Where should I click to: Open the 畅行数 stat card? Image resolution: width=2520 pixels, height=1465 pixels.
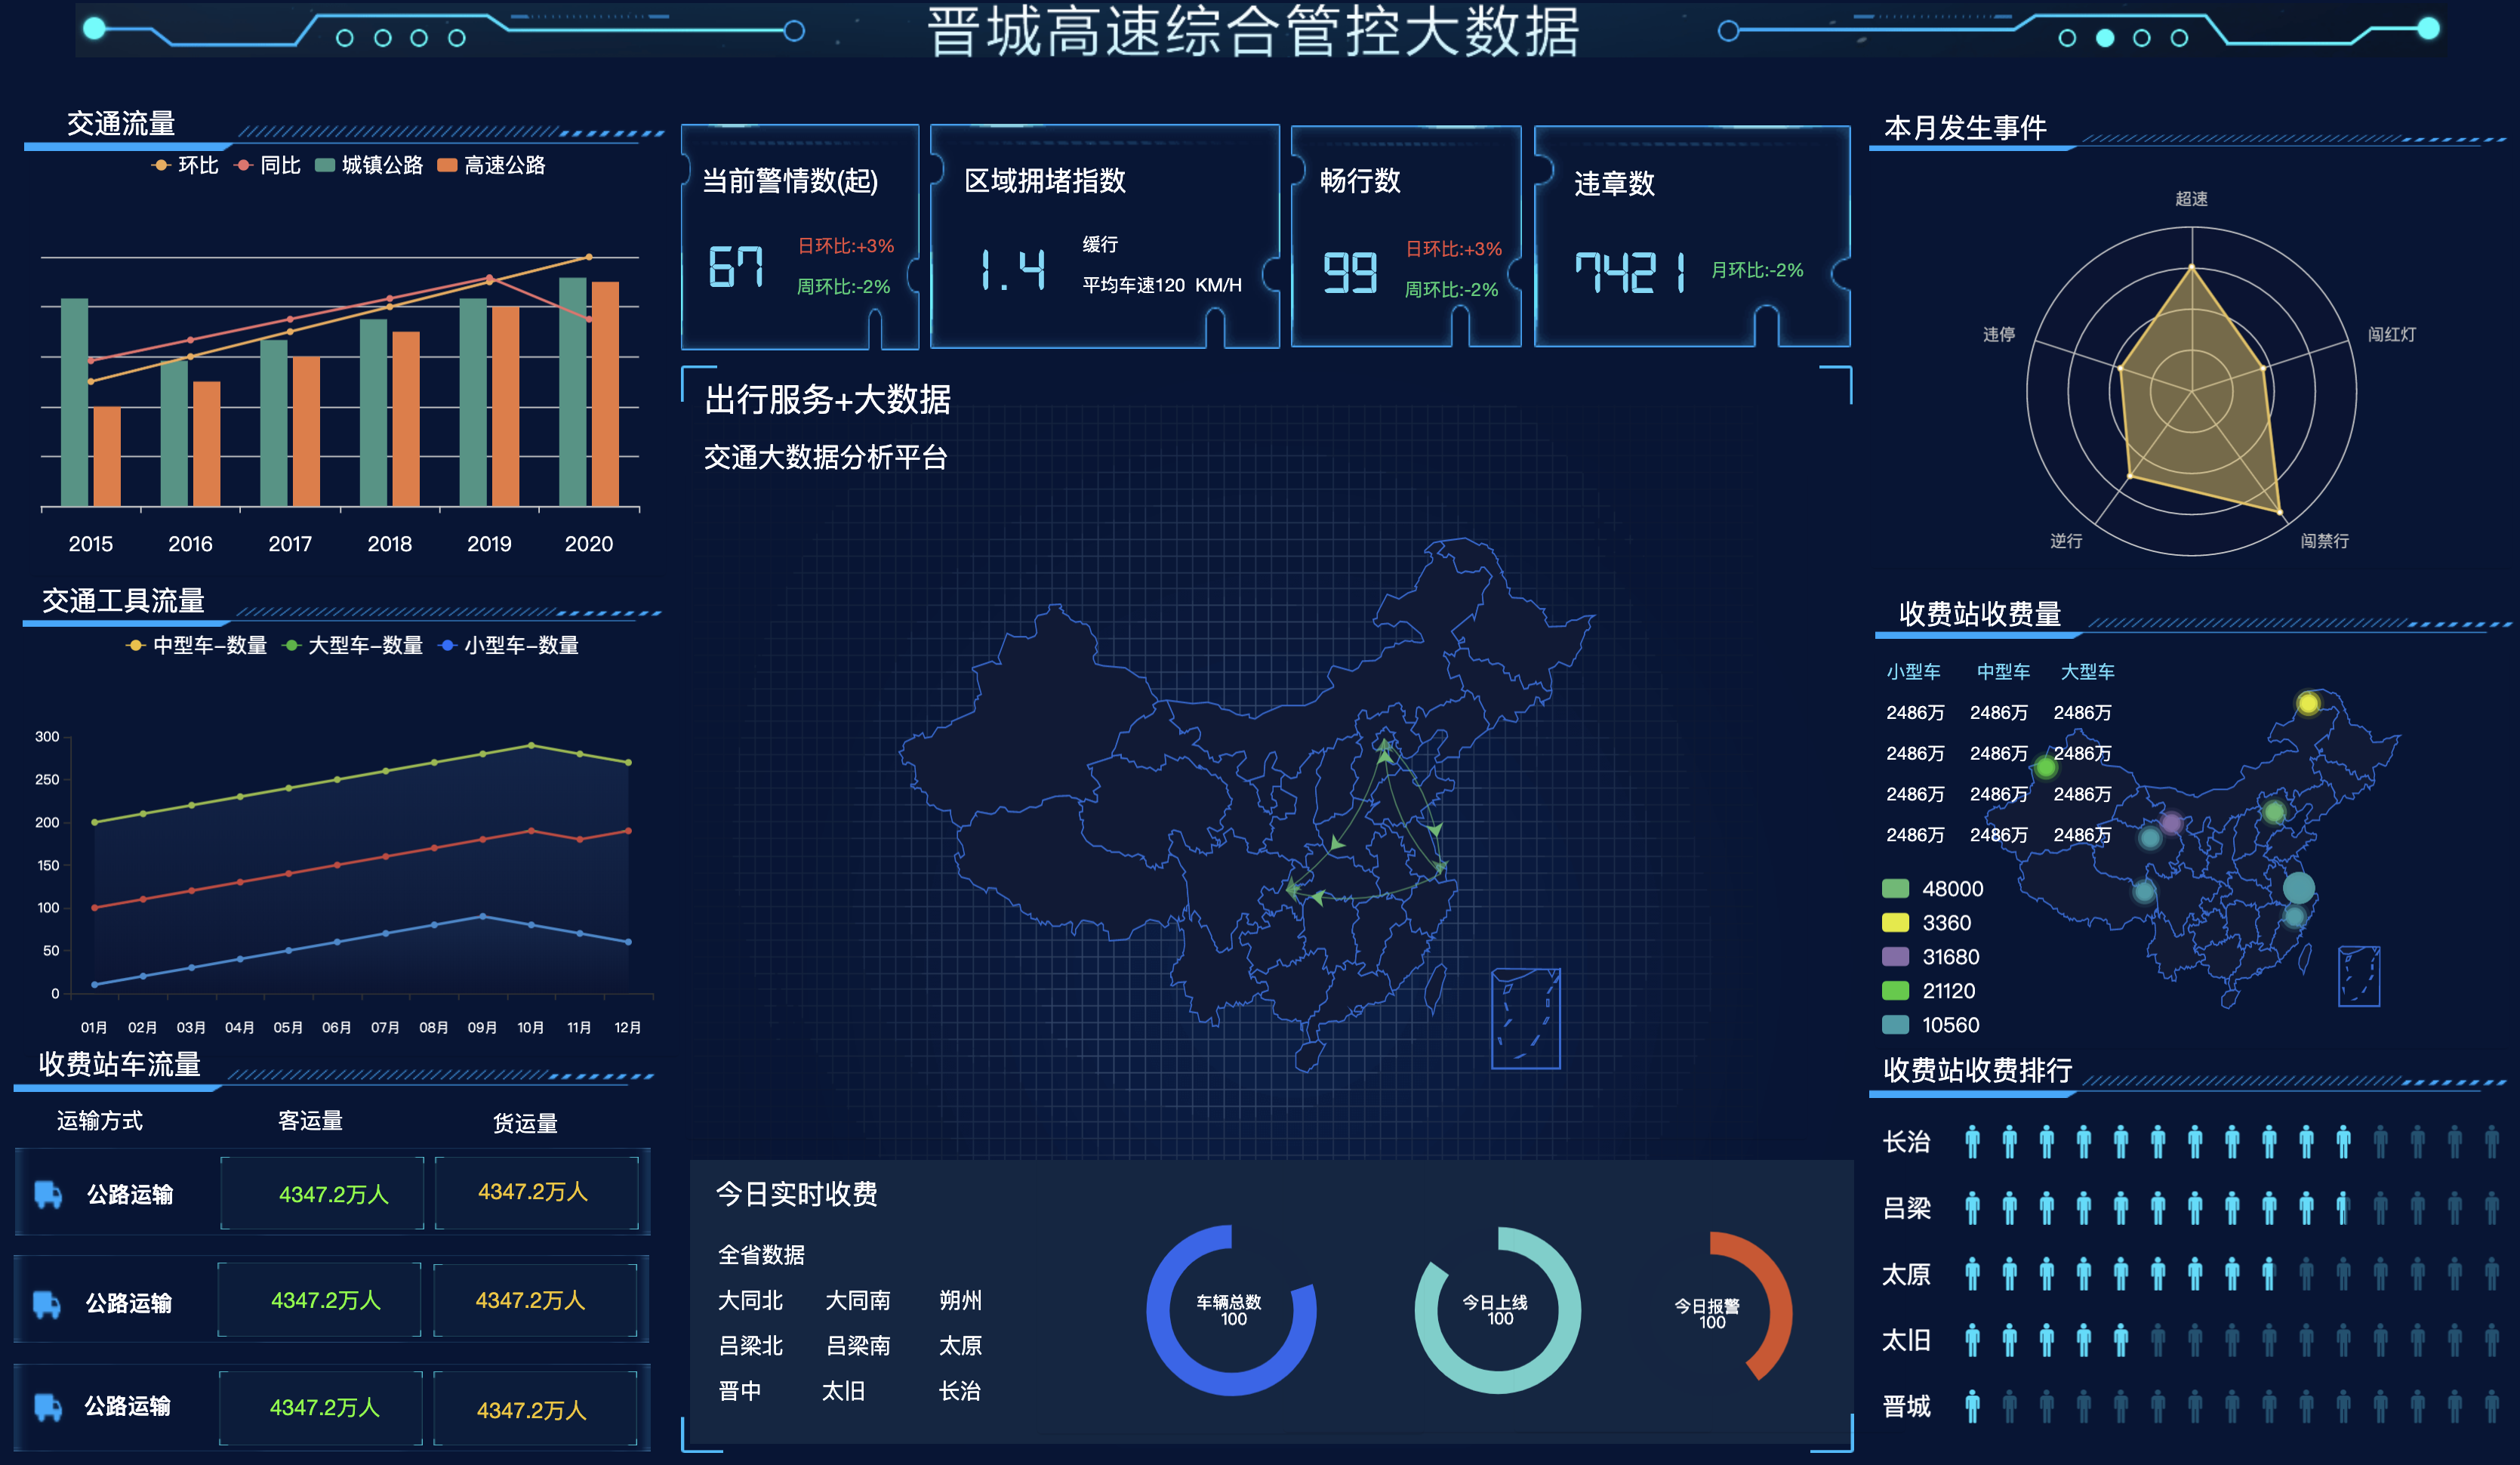click(1406, 237)
